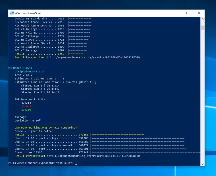Click the 'Ubuntu 17.10 - perf + flags + kernel' row
The height and width of the screenshot is (176, 216).
pyautogui.click(x=99, y=145)
